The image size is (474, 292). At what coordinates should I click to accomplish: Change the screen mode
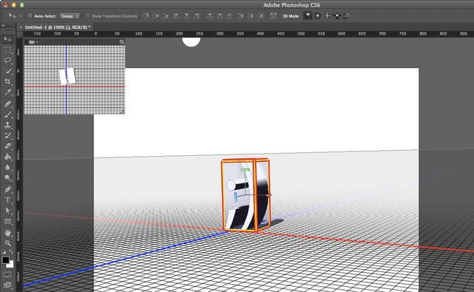point(7,285)
